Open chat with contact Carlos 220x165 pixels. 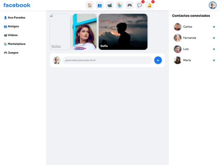194,26
